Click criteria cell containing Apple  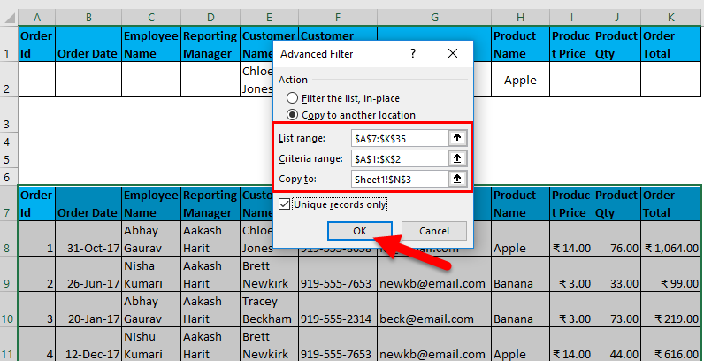pos(520,80)
